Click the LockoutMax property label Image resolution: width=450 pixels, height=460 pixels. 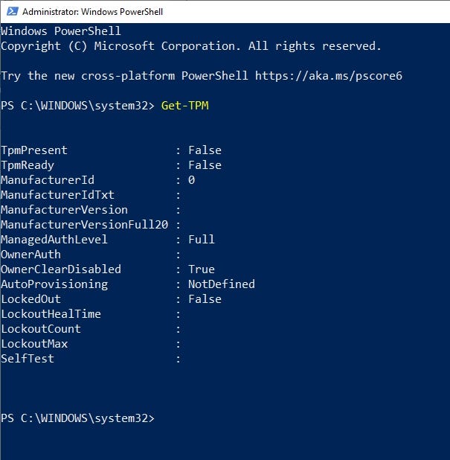pos(34,344)
